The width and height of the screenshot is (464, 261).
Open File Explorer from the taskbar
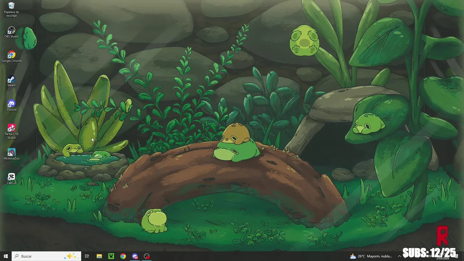[99, 256]
